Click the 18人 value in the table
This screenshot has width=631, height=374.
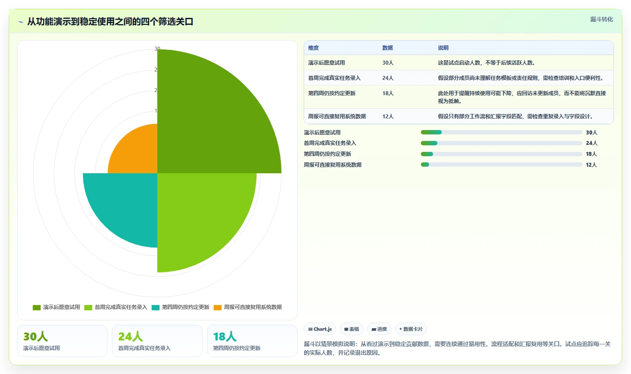coord(388,93)
